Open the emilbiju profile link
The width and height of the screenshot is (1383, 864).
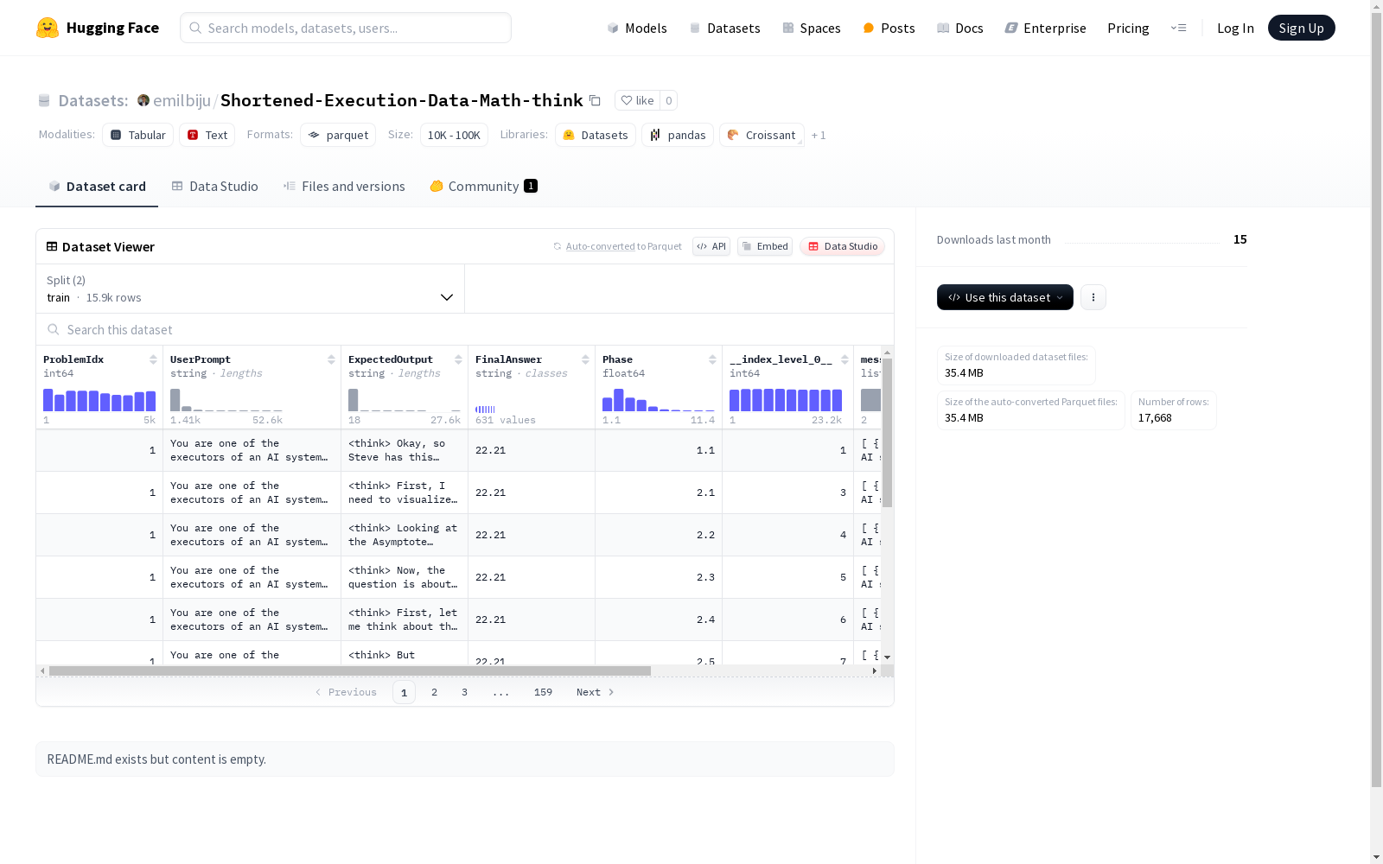pos(182,100)
